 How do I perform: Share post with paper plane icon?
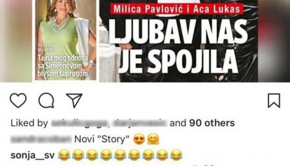[x=74, y=100]
